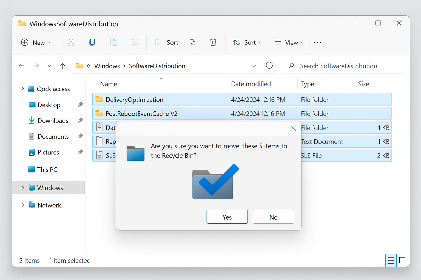Switch to large thumbnails view toggle

click(x=402, y=260)
